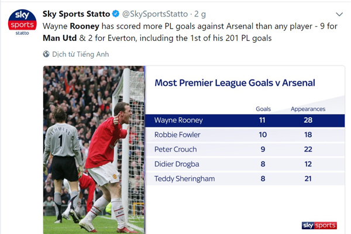The width and height of the screenshot is (351, 234).
Task: Click the blue verified badge icon
Action: point(116,14)
